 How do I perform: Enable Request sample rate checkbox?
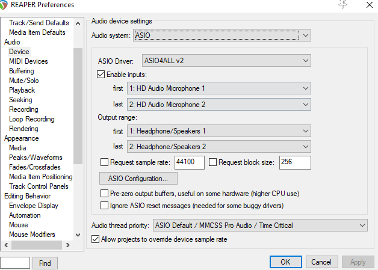tap(104, 162)
